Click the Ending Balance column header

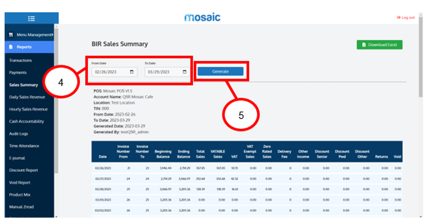184,154
